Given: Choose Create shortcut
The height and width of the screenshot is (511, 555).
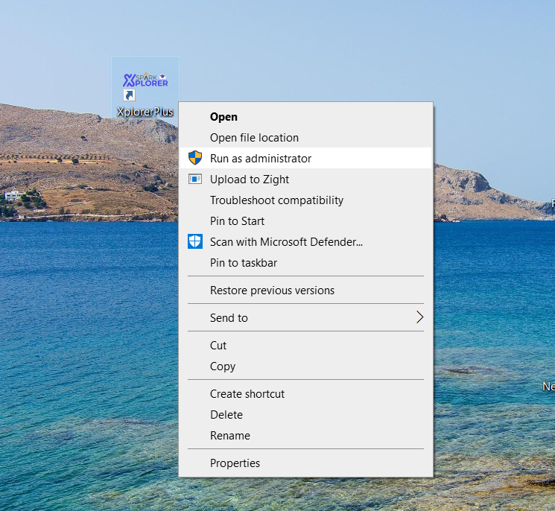Looking at the screenshot, I should 247,393.
